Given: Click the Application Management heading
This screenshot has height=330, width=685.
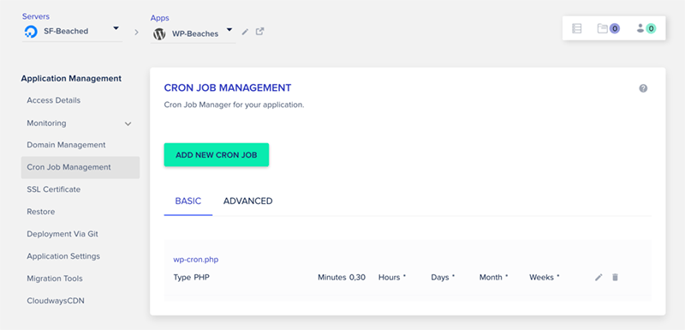Looking at the screenshot, I should pos(71,79).
